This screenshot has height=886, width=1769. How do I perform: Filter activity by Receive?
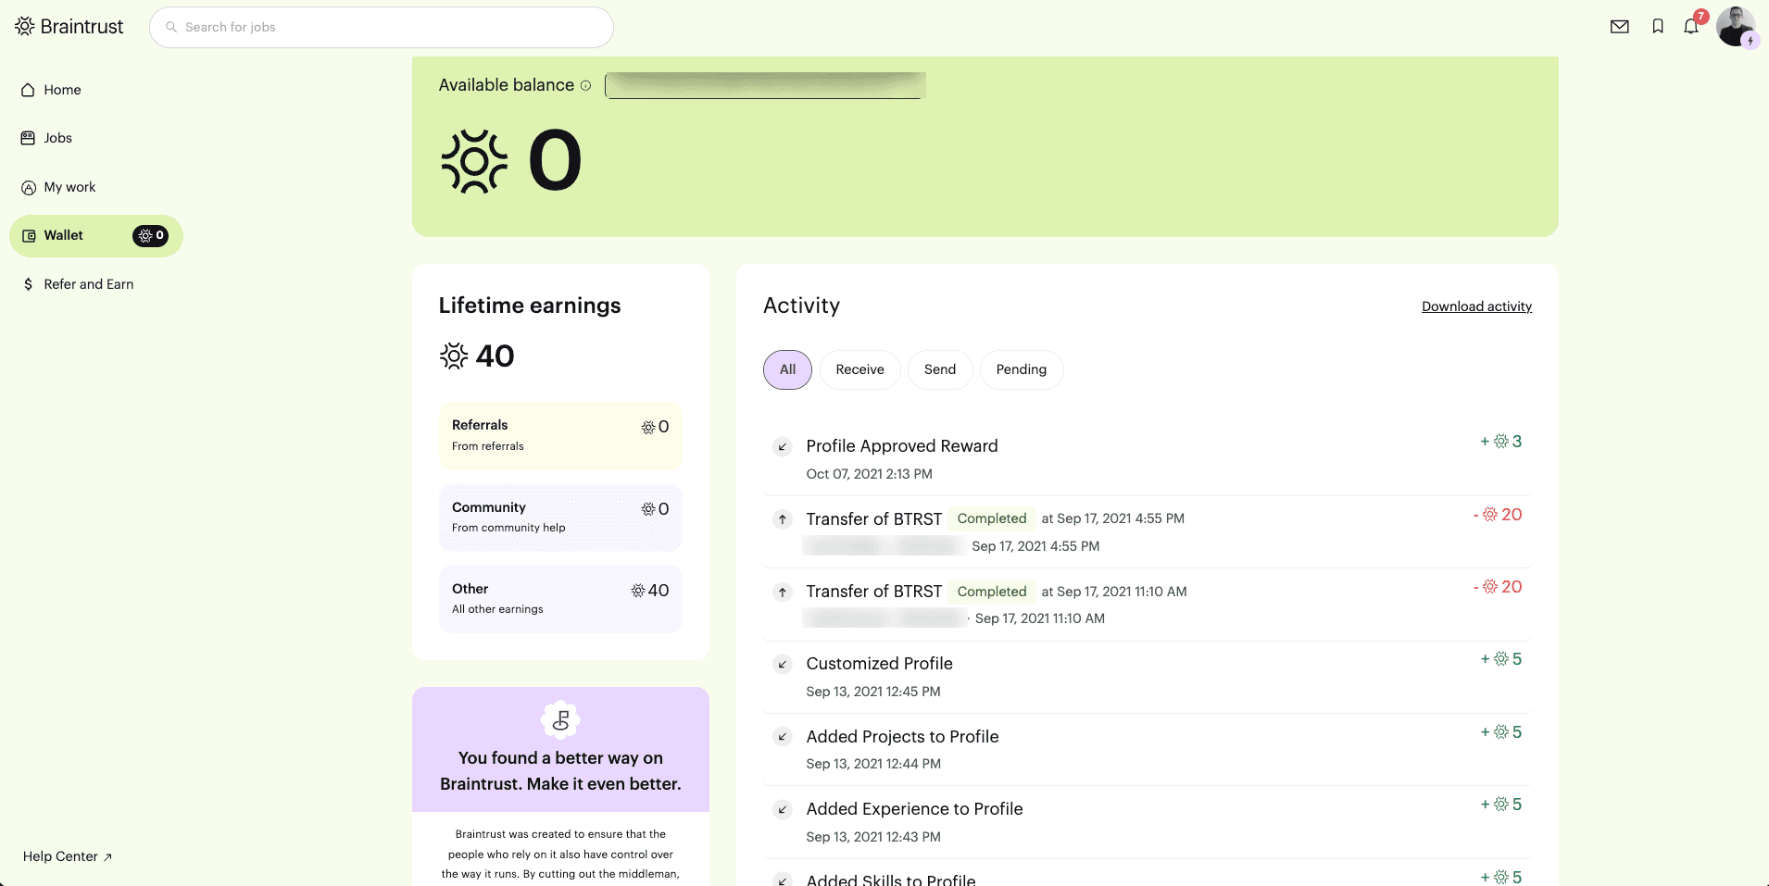pos(859,369)
